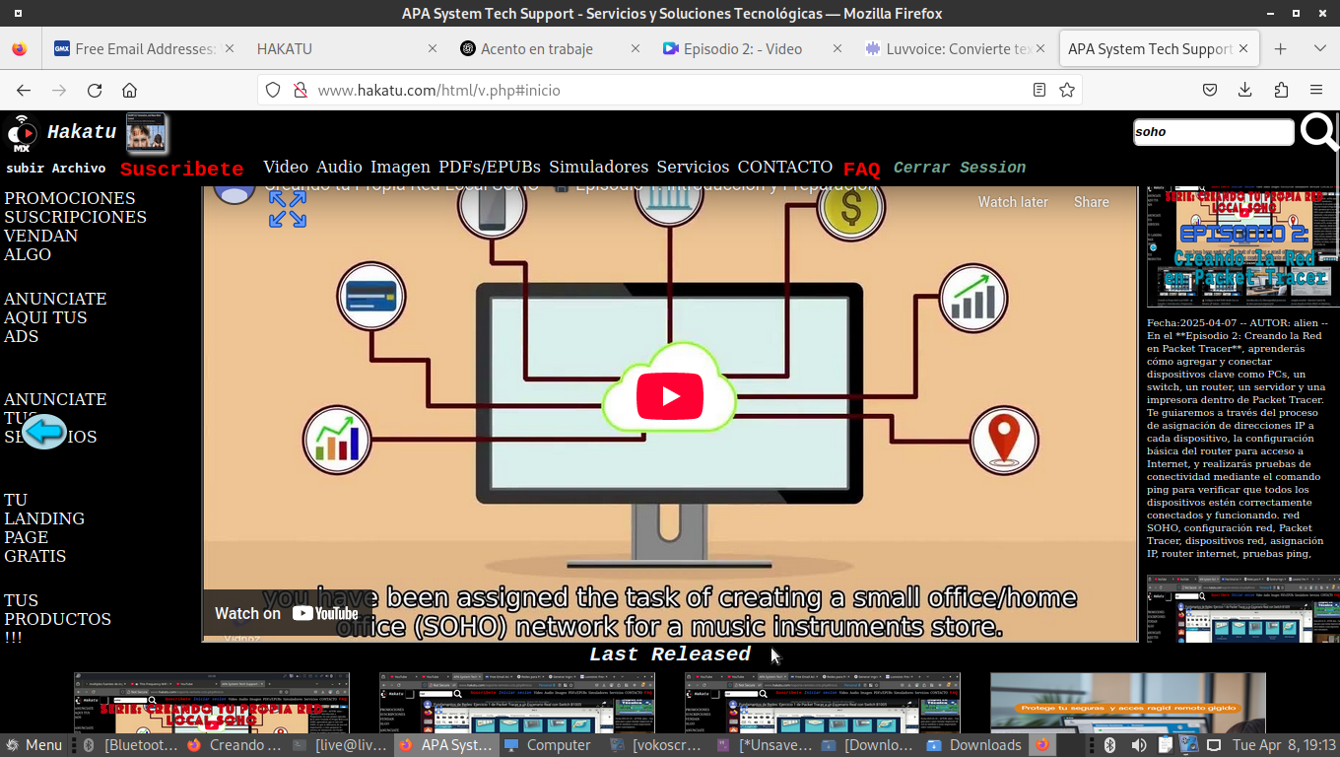
Task: Toggle Firefox reader view icon
Action: (1038, 90)
